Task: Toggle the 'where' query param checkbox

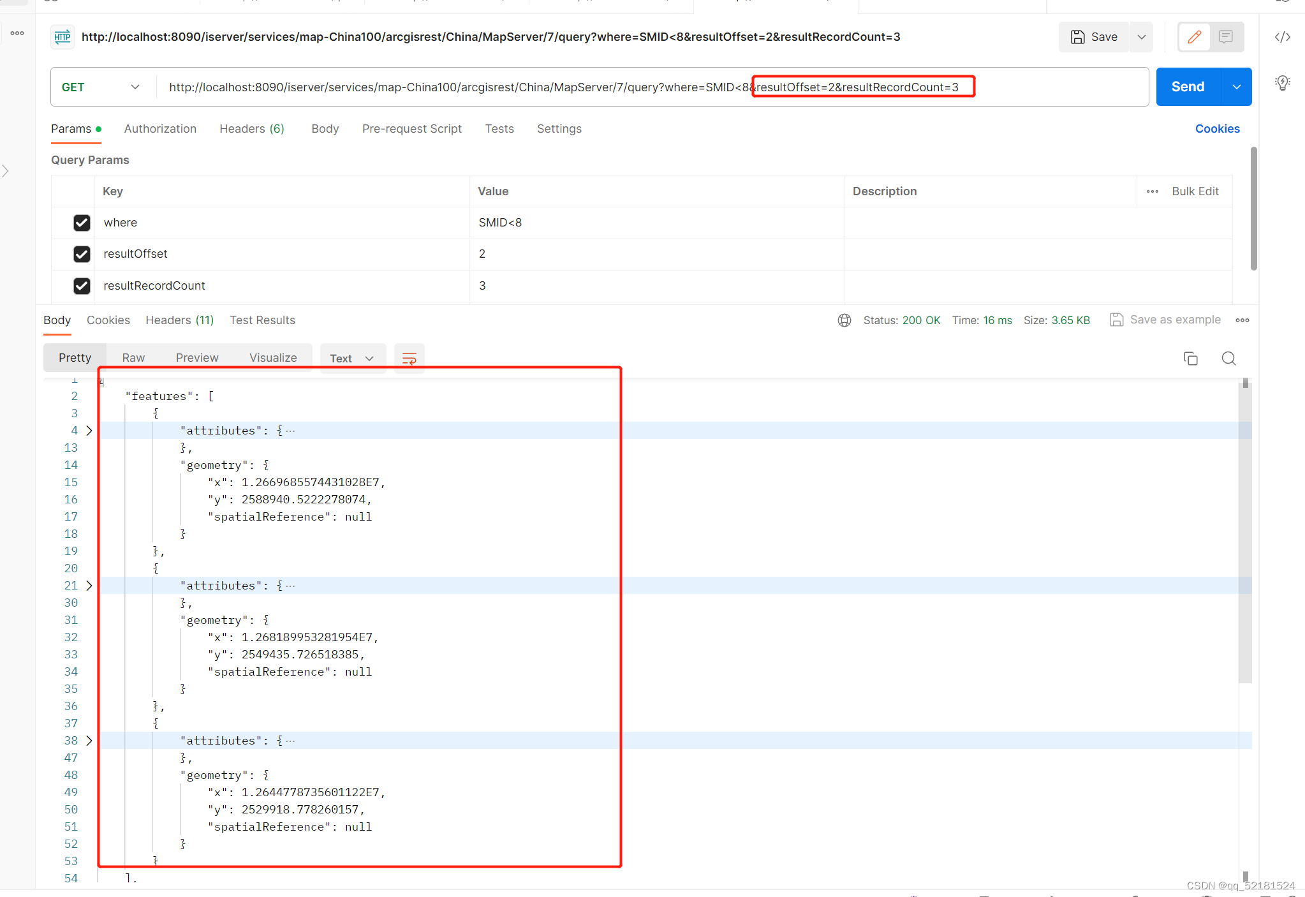Action: coord(81,222)
